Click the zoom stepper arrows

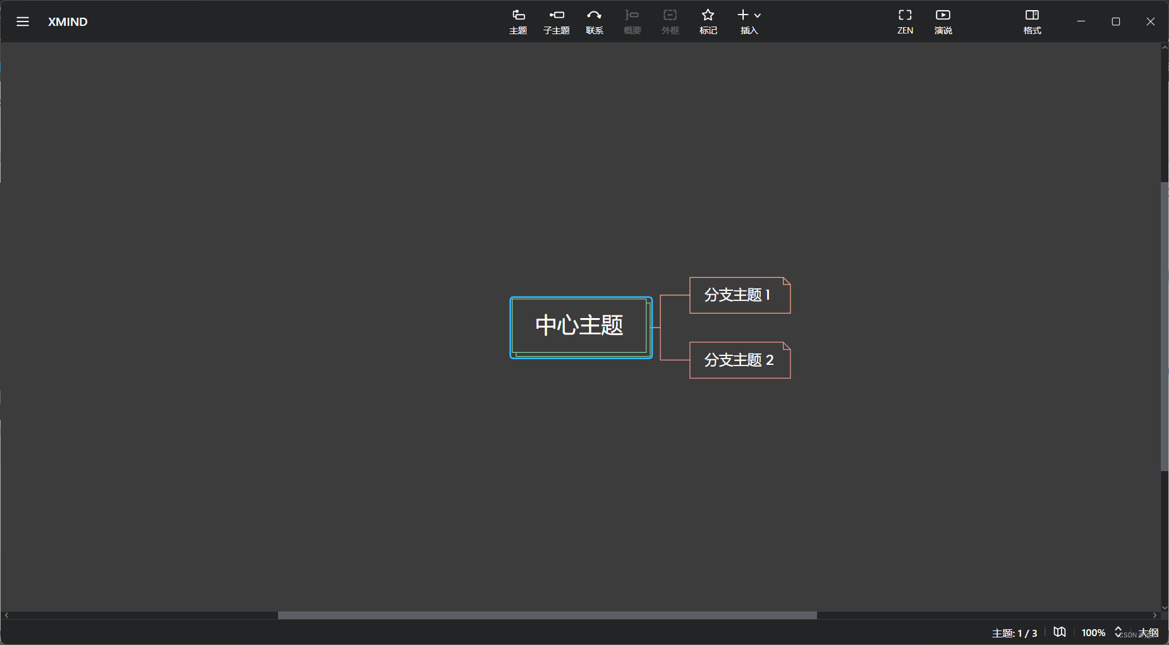[1118, 632]
